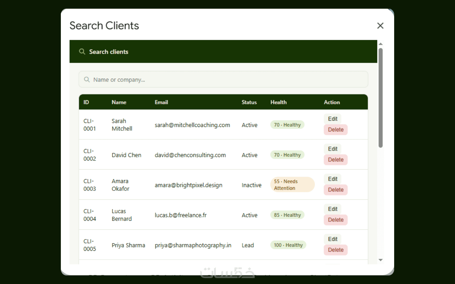Click the magnifier icon inside the search field

tap(87, 80)
